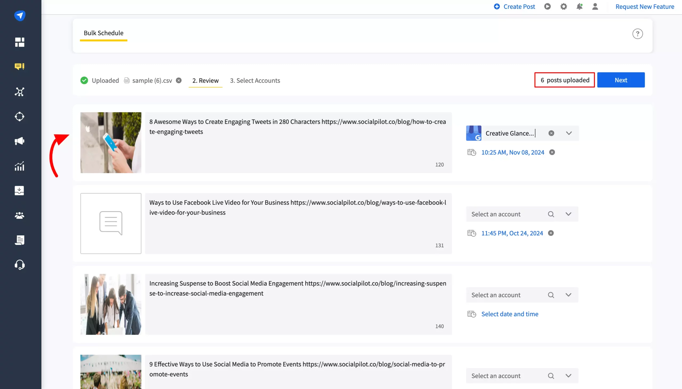The image size is (682, 389).
Task: Edit the 10:25 AM, Nov 08, 2024 schedule
Action: 513,152
